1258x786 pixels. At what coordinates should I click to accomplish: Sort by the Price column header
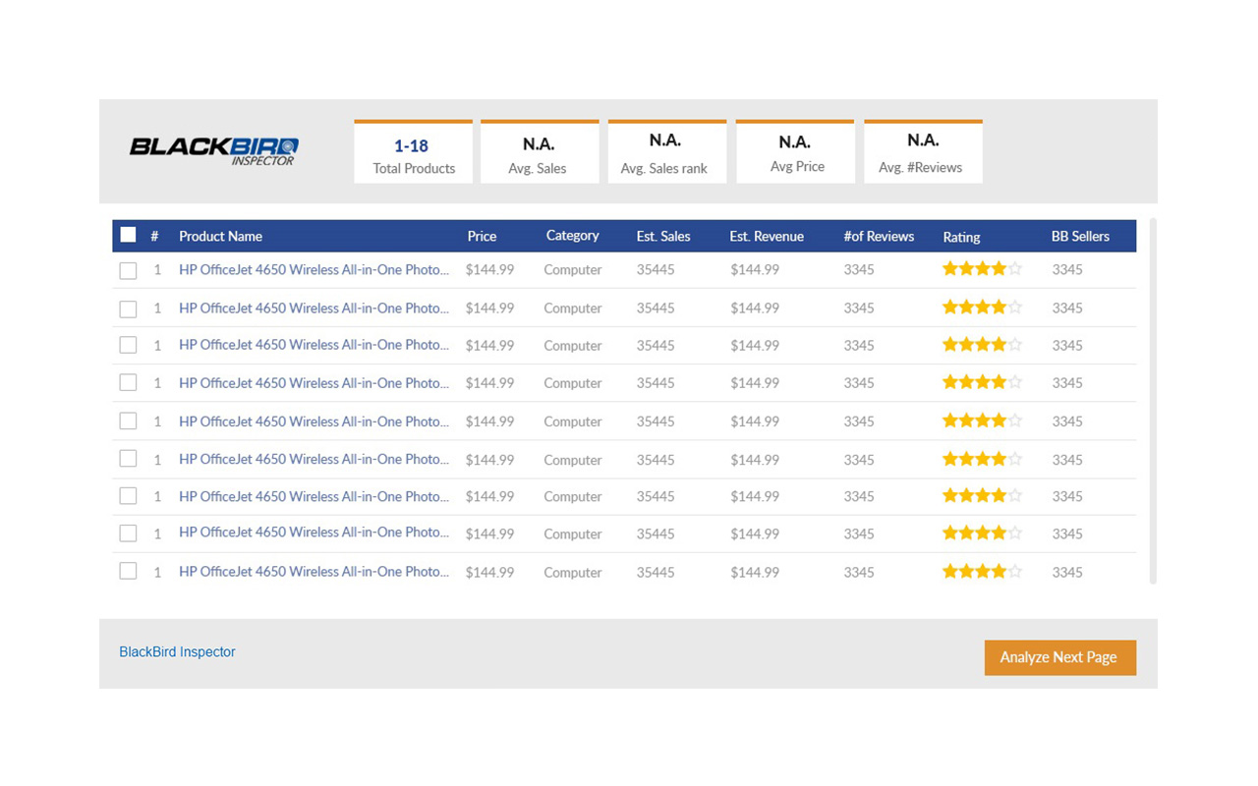482,236
